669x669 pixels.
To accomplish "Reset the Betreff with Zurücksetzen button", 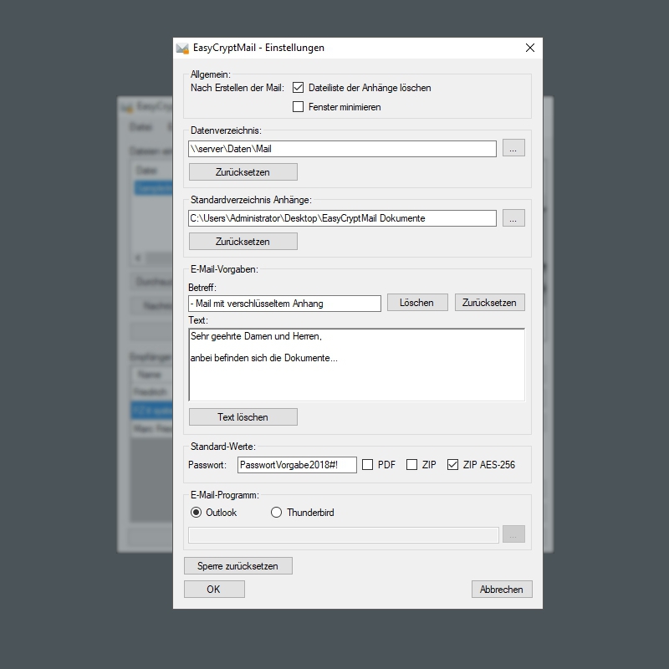I will click(489, 303).
